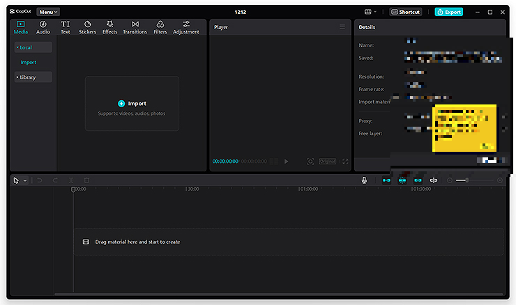Click the Original ratio button
Image resolution: width=516 pixels, height=305 pixels.
tap(328, 162)
